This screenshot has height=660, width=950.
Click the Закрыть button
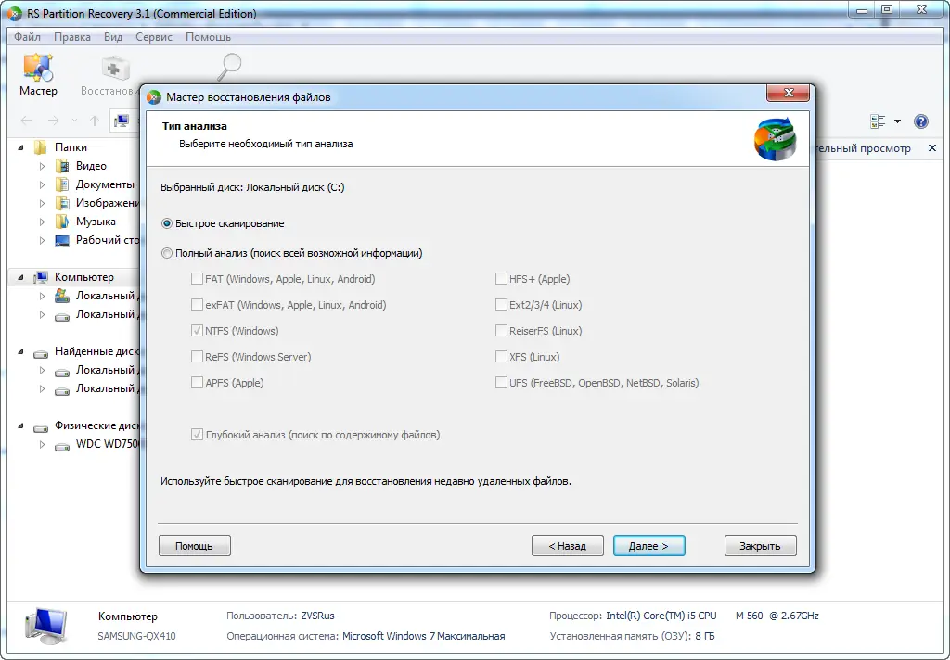point(760,546)
